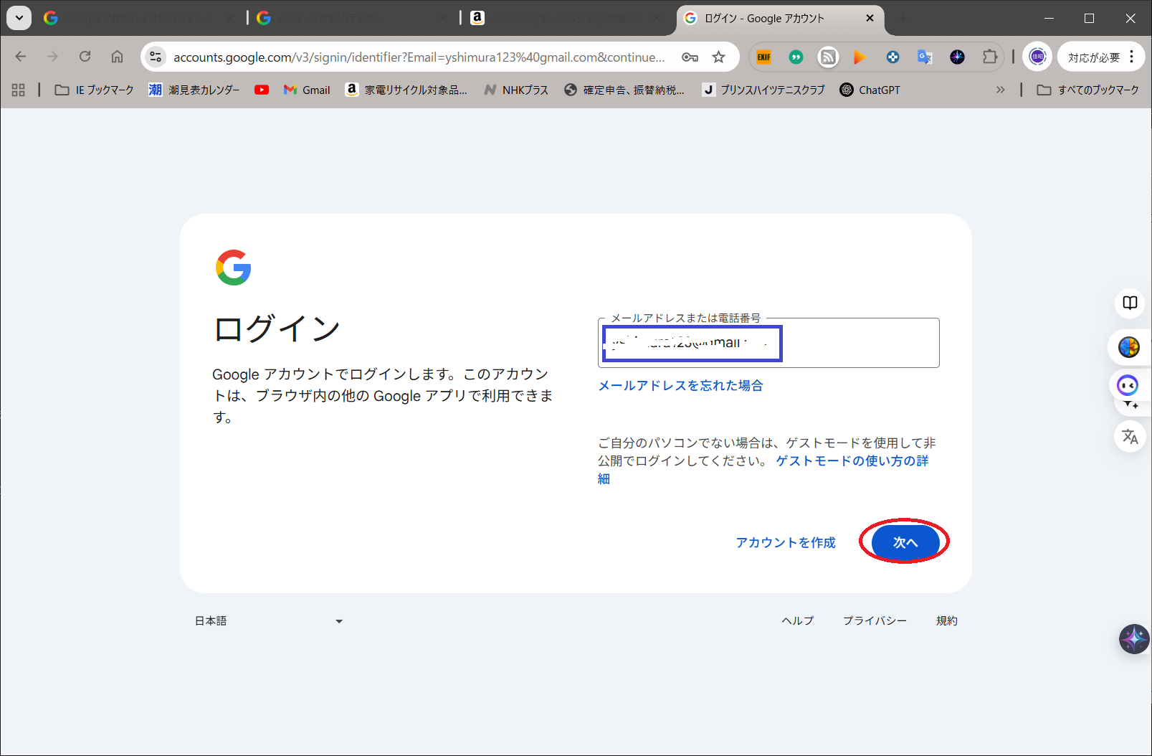Switch to the Amazon tab
The image size is (1152, 756).
coord(559,19)
